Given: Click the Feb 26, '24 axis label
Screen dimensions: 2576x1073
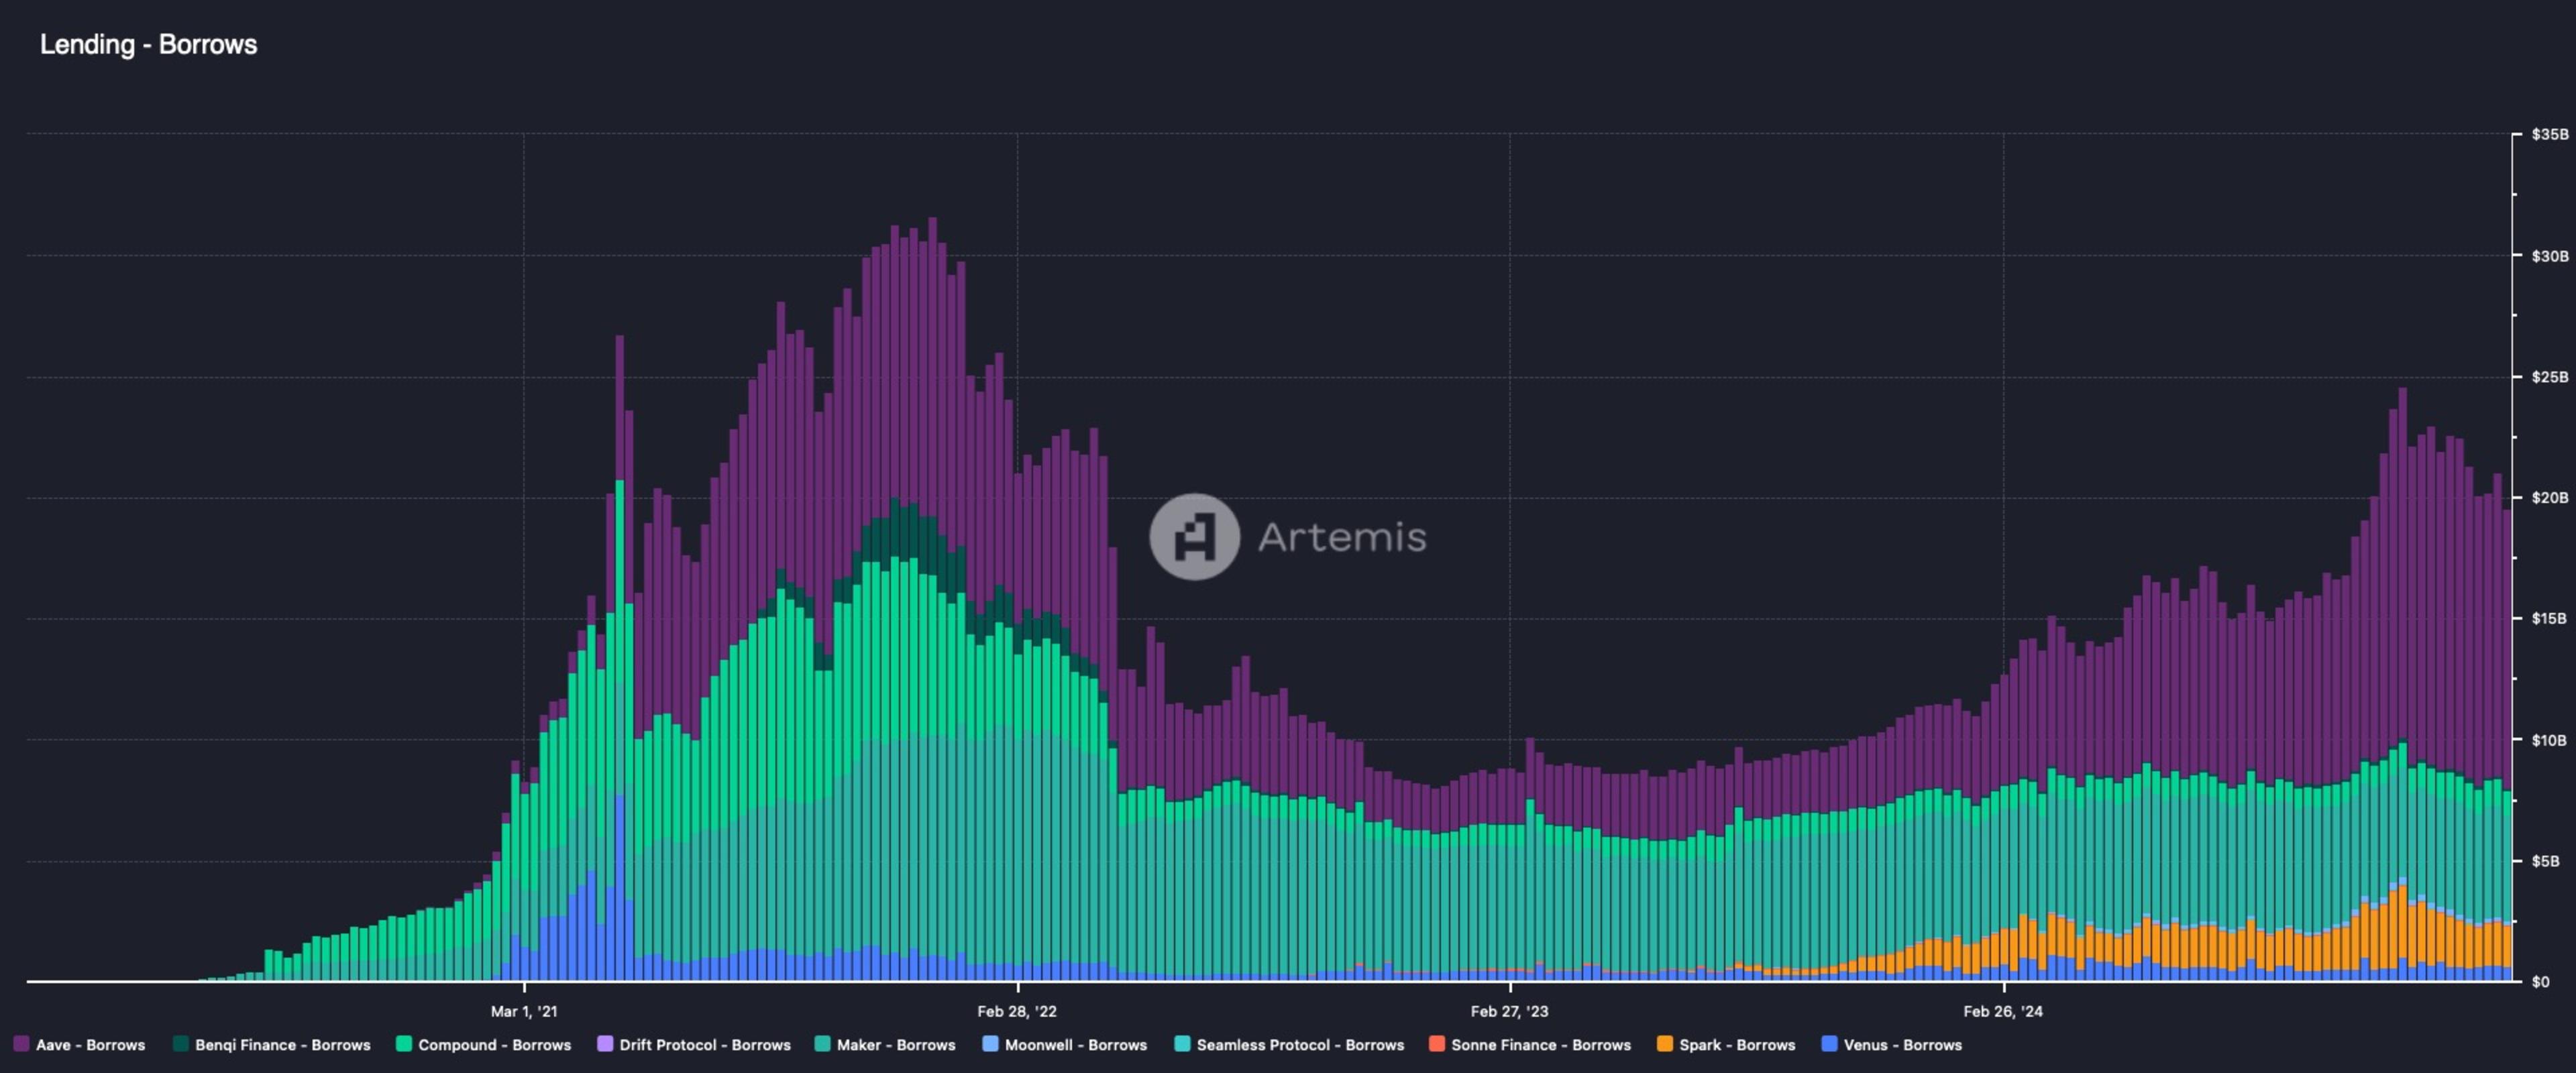Looking at the screenshot, I should (2003, 1011).
